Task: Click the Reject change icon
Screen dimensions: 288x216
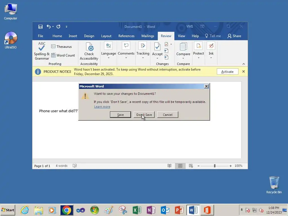Action: coord(166,44)
